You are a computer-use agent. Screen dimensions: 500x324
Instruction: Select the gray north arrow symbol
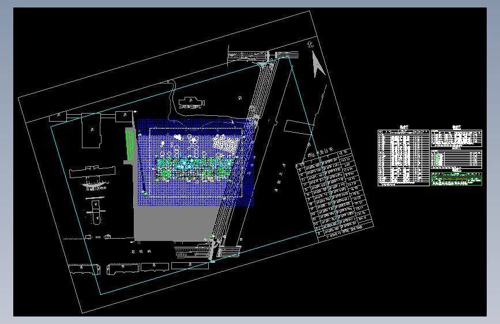(318, 65)
